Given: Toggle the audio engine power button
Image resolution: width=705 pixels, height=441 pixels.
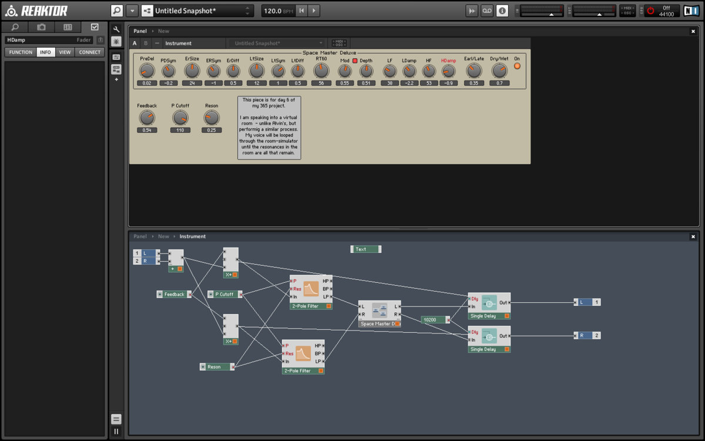Looking at the screenshot, I should (x=650, y=11).
